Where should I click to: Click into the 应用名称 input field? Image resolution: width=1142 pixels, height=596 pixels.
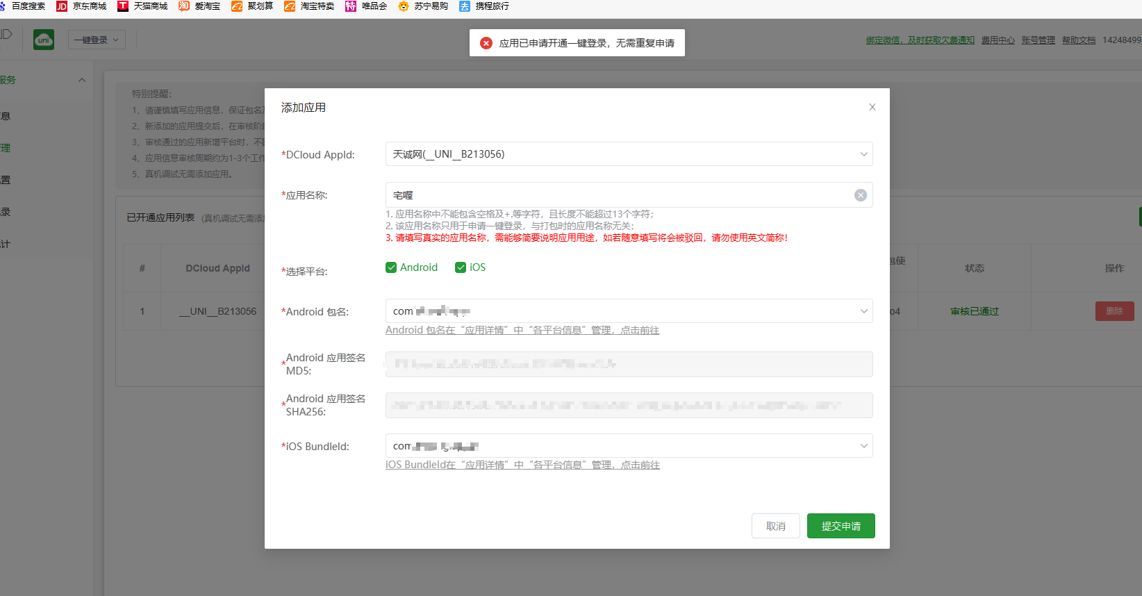coord(618,195)
